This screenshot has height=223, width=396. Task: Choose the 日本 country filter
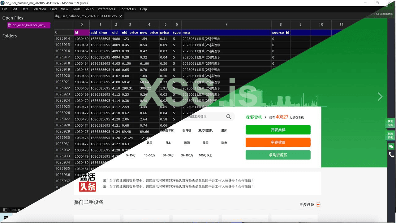(168, 143)
